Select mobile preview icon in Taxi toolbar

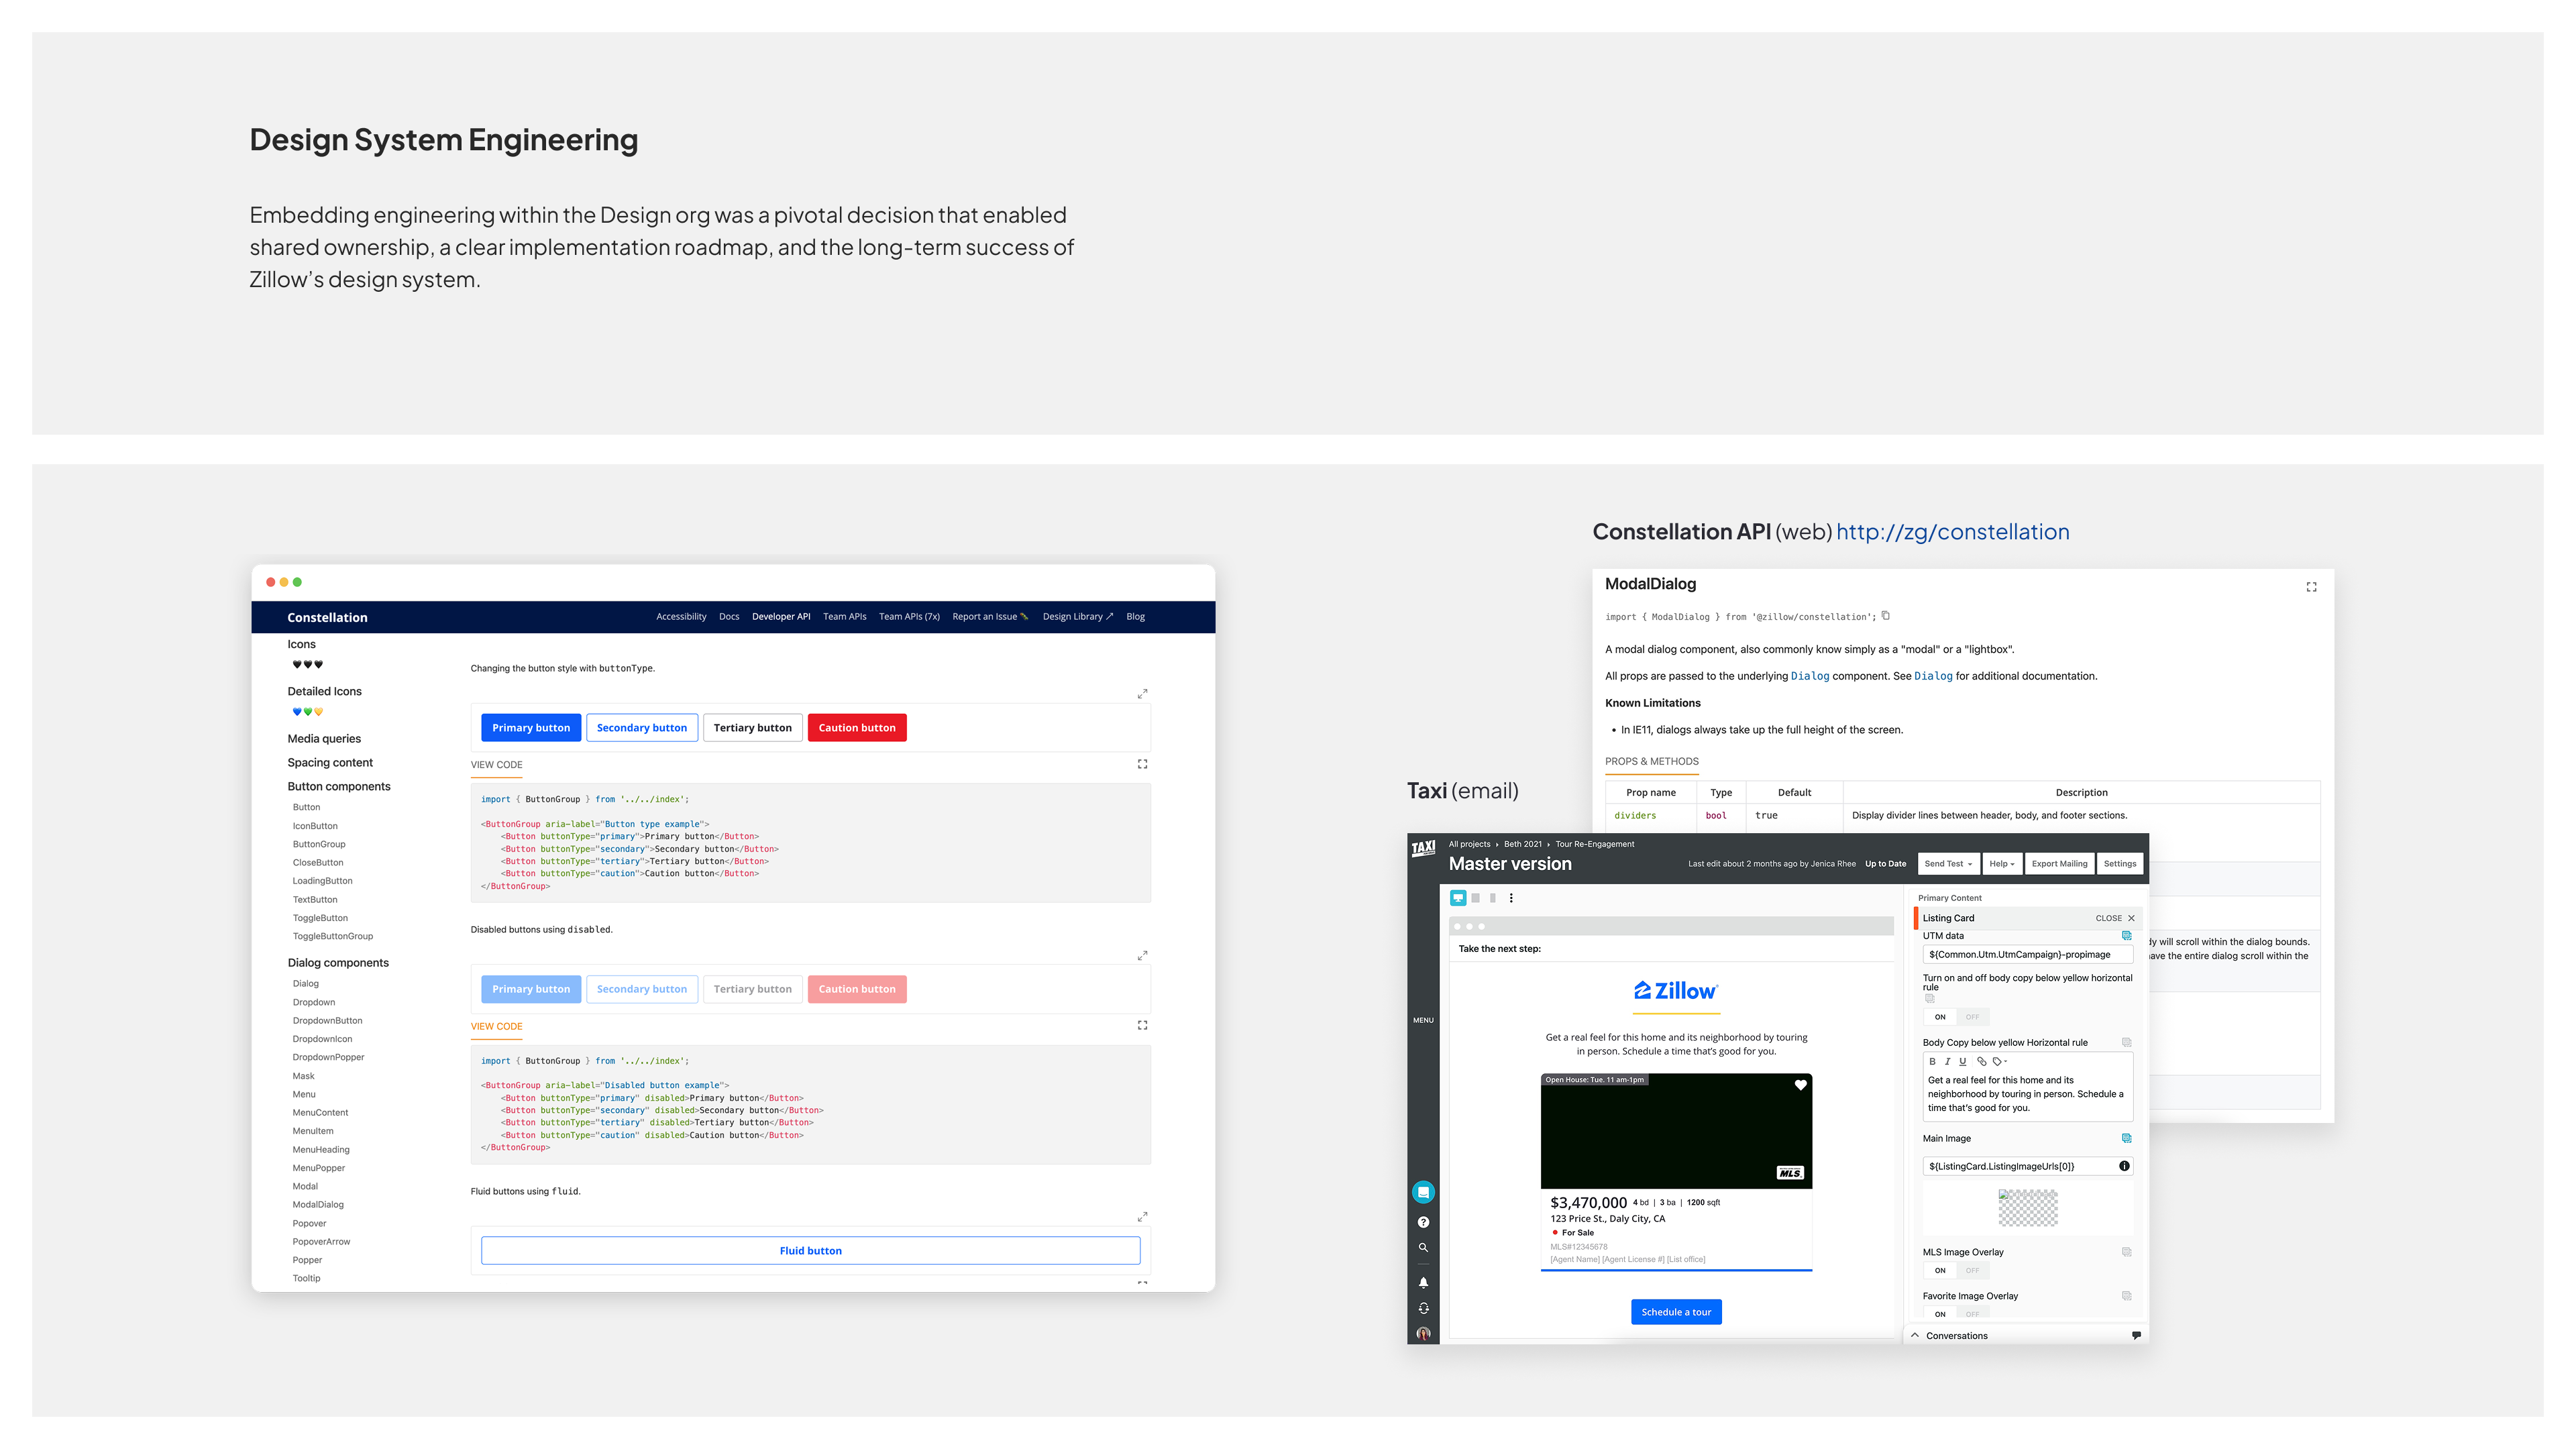[1493, 898]
